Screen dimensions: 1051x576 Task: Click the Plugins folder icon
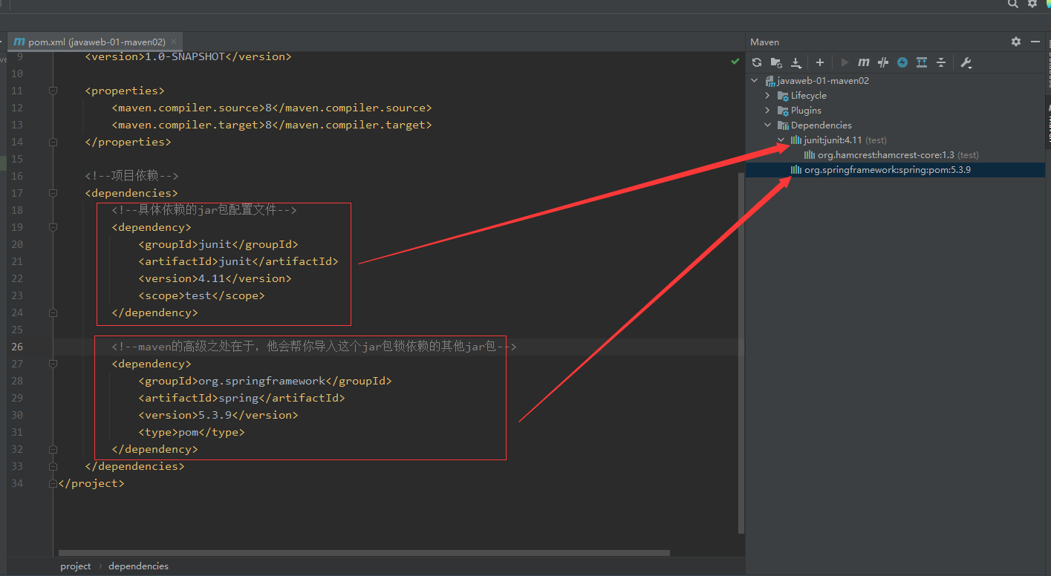click(783, 111)
